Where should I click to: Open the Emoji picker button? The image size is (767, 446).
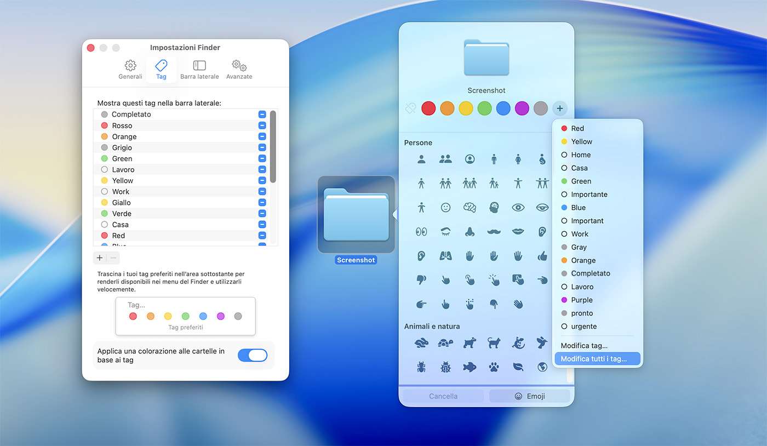click(529, 396)
